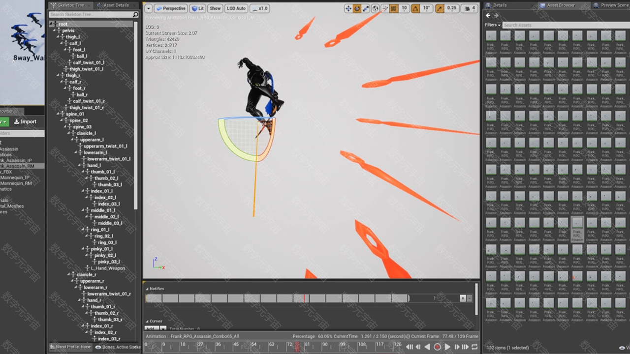Jump to the animation's first frame
The height and width of the screenshot is (354, 630).
409,347
